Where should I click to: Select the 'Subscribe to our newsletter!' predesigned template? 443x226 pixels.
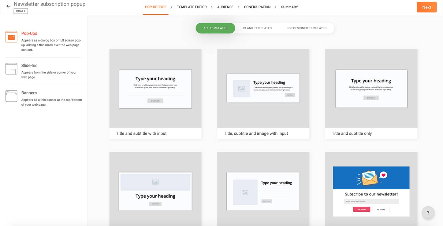[371, 189]
